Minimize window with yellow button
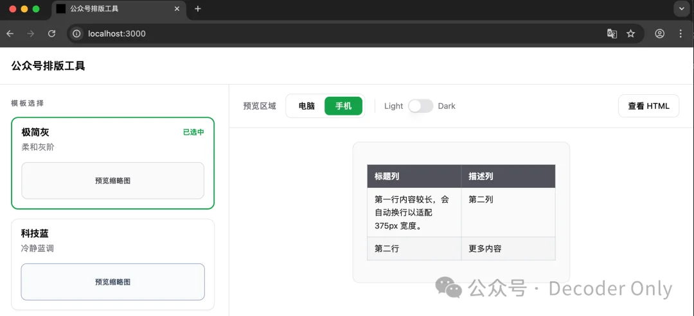694x316 pixels. coord(24,9)
